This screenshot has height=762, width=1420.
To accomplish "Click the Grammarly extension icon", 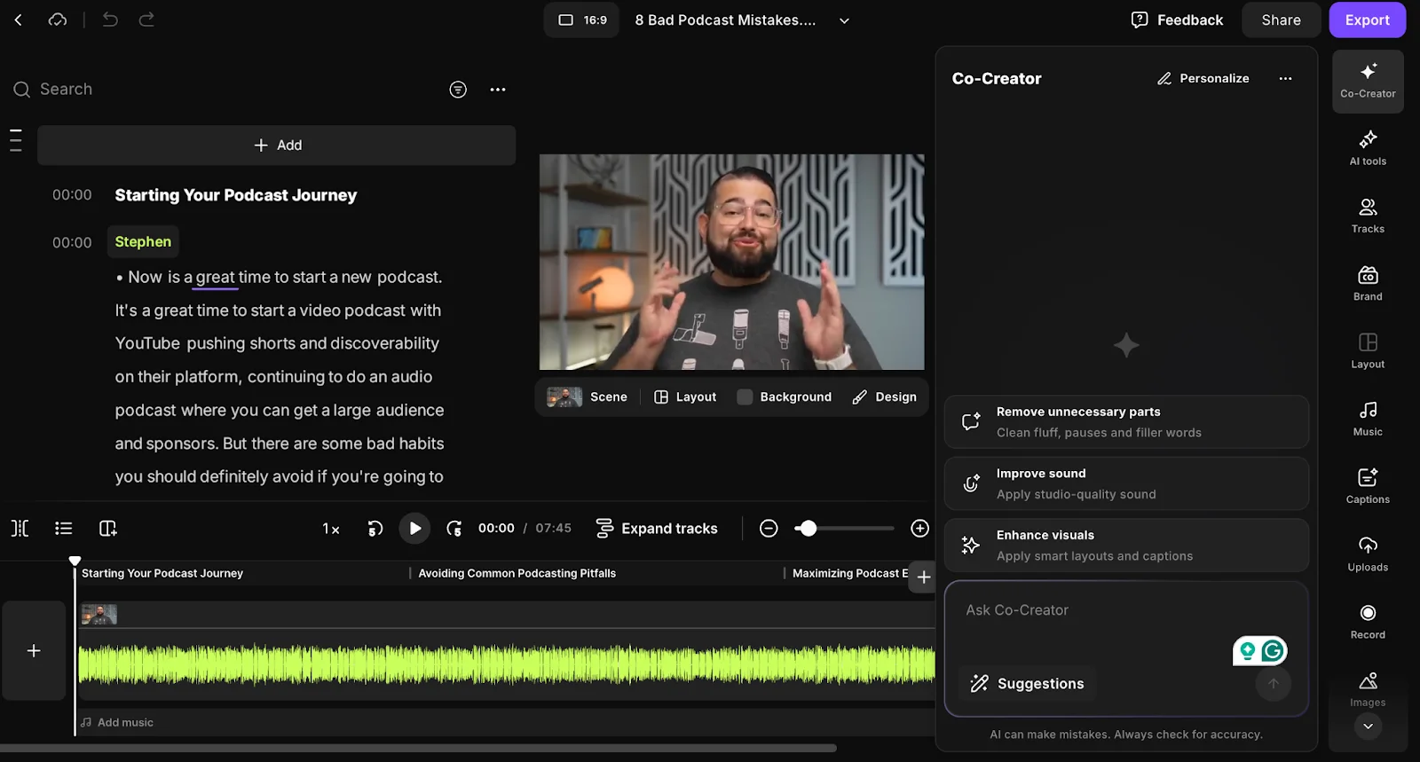I will (1273, 651).
